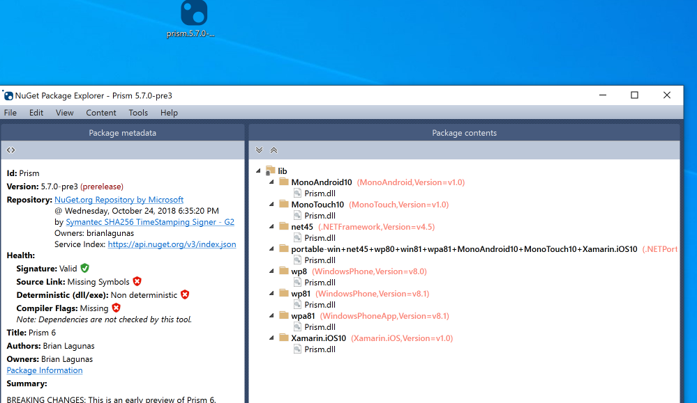Follow the Package Information link

click(44, 370)
